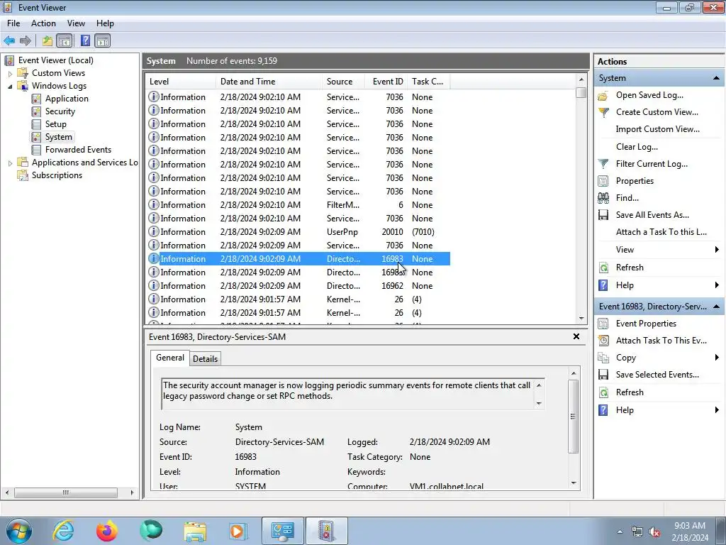Click the Find binoculars icon

click(603, 199)
